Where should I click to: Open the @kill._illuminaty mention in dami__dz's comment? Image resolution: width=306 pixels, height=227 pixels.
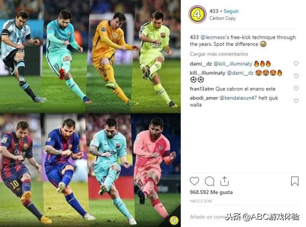pos(233,64)
